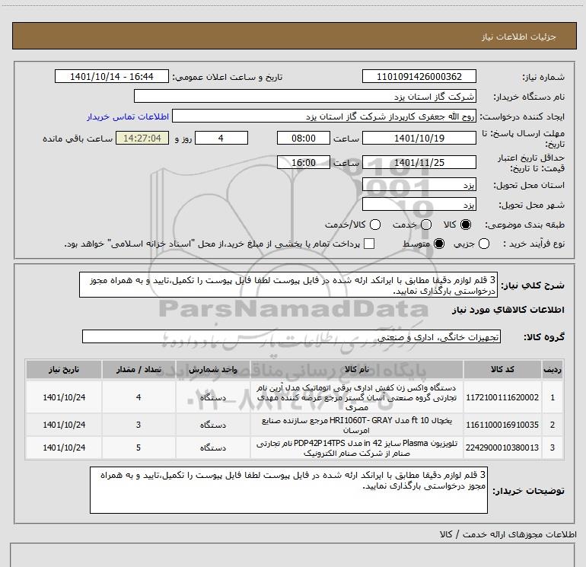Screen dimensions: 586x567
Task: Click the days remaining field showing 4
Action: (221, 138)
